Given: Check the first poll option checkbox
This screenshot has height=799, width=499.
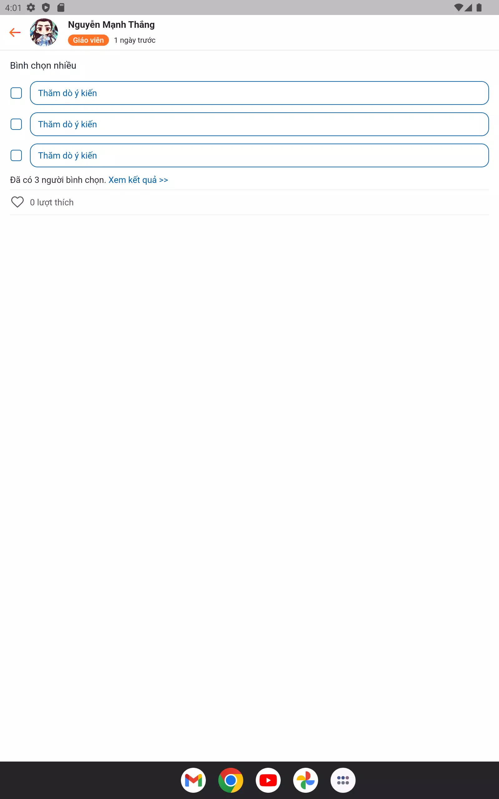Looking at the screenshot, I should [x=16, y=93].
